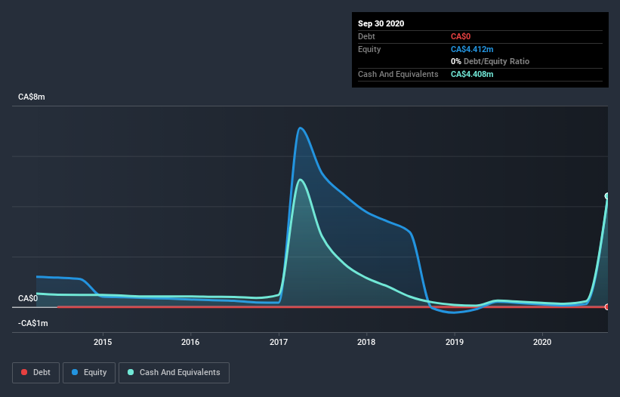
Task: Toggle the Equity legend button
Action: [89, 373]
